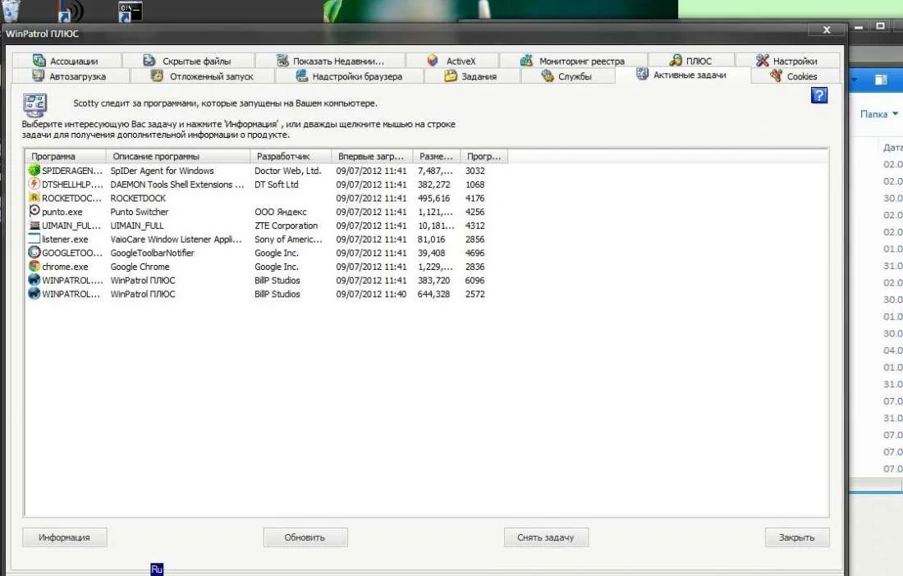The image size is (903, 576).
Task: Click the Информация button
Action: [x=65, y=537]
